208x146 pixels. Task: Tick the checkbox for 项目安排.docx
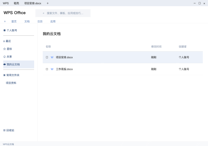(x=47, y=57)
